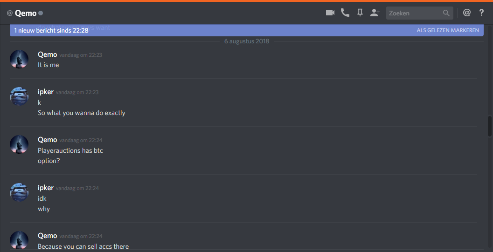Mark as read with ALS GELEZEN MARKEREN

pos(448,30)
